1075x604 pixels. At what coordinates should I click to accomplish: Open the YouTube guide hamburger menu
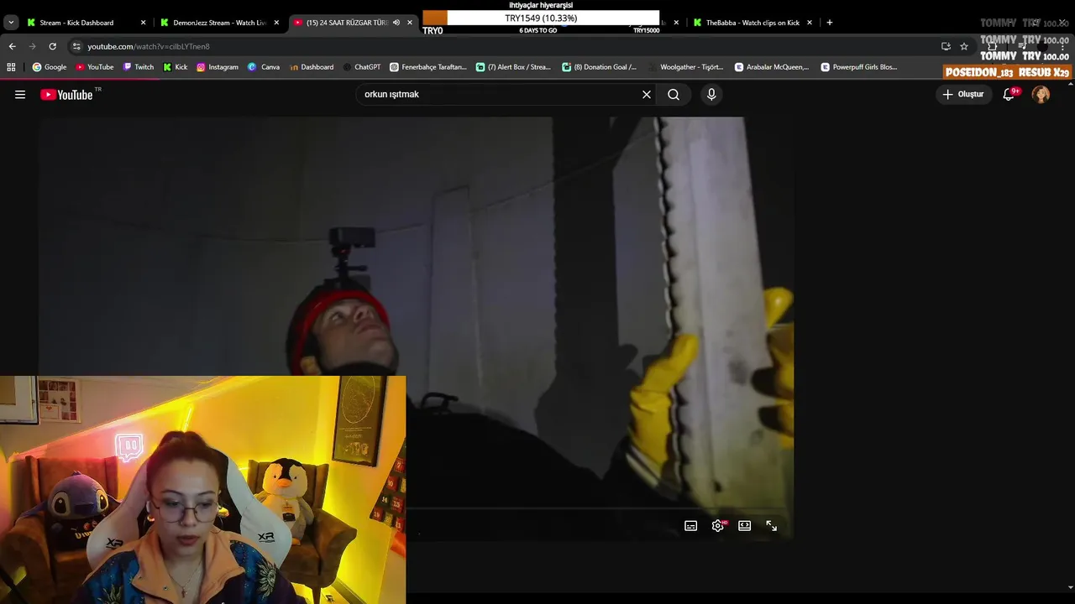coord(20,95)
